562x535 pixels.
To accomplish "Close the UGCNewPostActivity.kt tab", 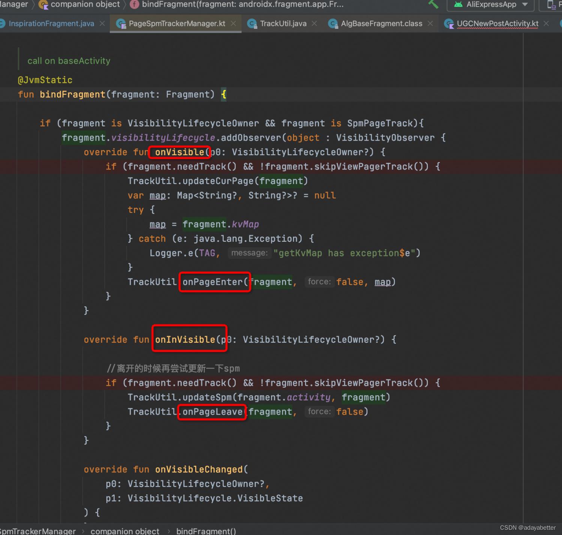I will (x=546, y=24).
